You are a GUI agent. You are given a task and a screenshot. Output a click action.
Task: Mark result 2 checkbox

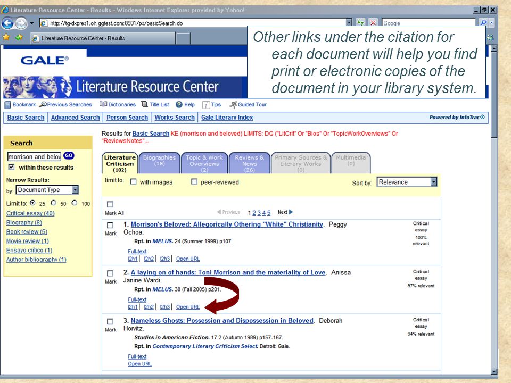coord(110,273)
